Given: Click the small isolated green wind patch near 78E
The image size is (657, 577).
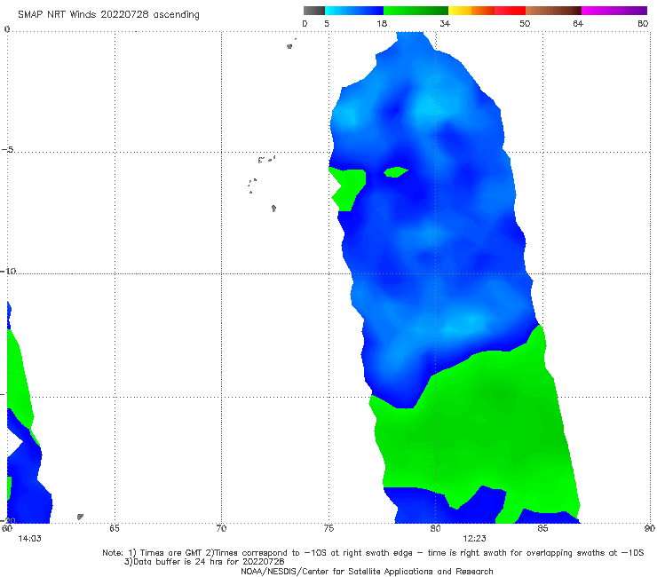Looking at the screenshot, I should pyautogui.click(x=396, y=172).
